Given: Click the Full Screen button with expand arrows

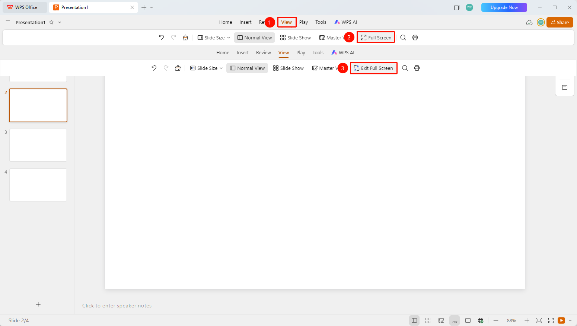Looking at the screenshot, I should [x=376, y=38].
